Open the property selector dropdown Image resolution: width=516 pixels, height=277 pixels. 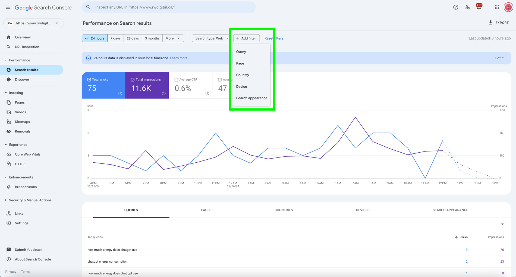pos(34,23)
